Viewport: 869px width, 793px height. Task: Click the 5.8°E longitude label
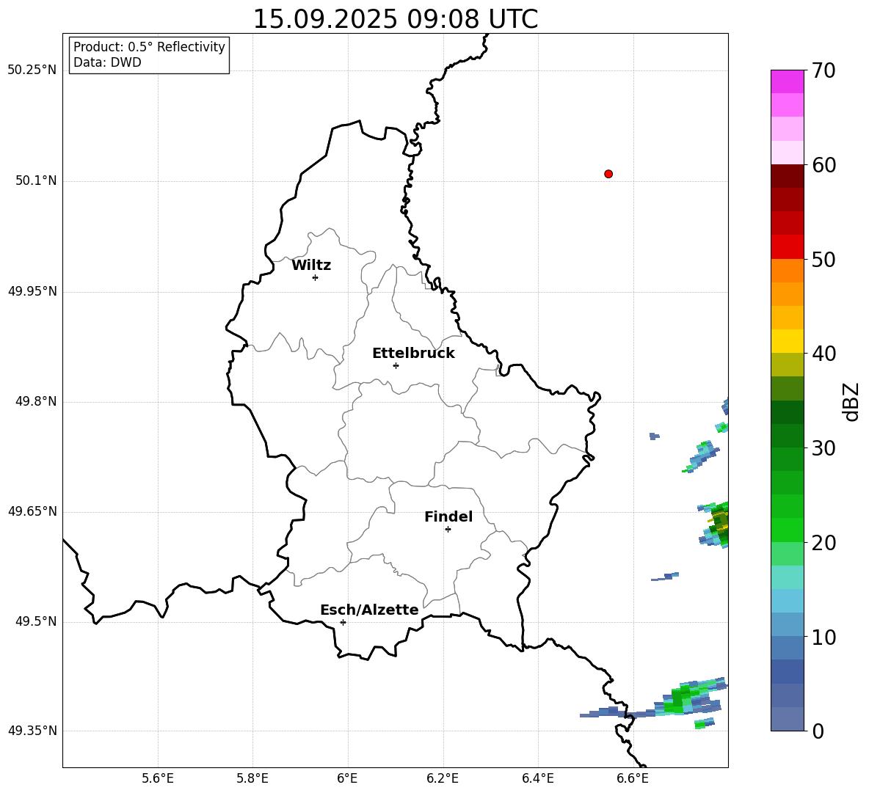252,778
